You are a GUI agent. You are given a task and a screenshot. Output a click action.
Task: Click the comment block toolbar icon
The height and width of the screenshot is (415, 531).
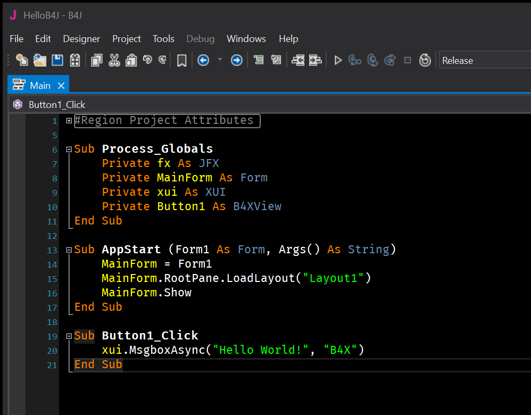[x=259, y=60]
